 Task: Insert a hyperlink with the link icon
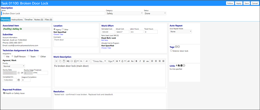coord(68,61)
